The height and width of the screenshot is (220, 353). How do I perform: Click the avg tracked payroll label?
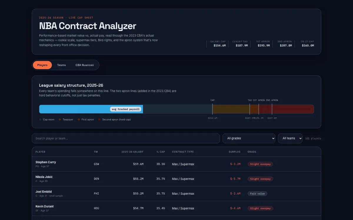(126, 109)
